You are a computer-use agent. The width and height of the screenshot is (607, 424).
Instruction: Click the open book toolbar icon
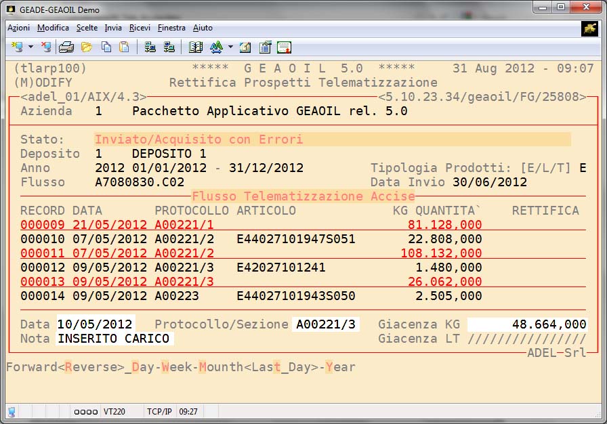(x=196, y=47)
